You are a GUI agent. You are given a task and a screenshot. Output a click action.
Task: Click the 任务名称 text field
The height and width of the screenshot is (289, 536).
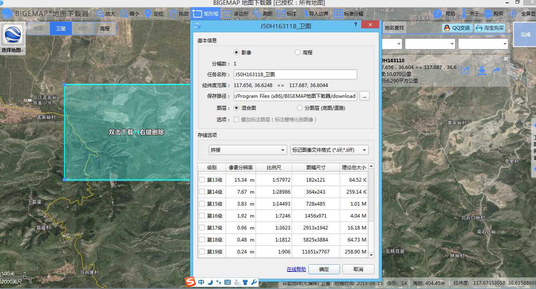[295, 74]
